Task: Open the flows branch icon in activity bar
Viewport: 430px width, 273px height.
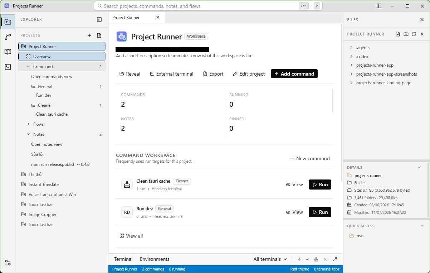Action: coord(8,37)
